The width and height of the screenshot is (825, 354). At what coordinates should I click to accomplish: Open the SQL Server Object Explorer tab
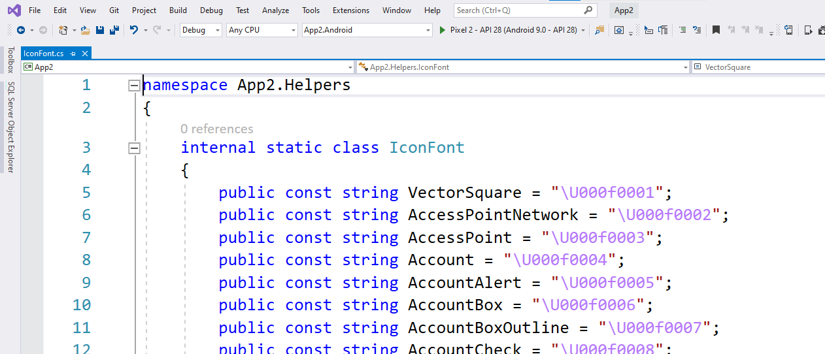(10, 127)
